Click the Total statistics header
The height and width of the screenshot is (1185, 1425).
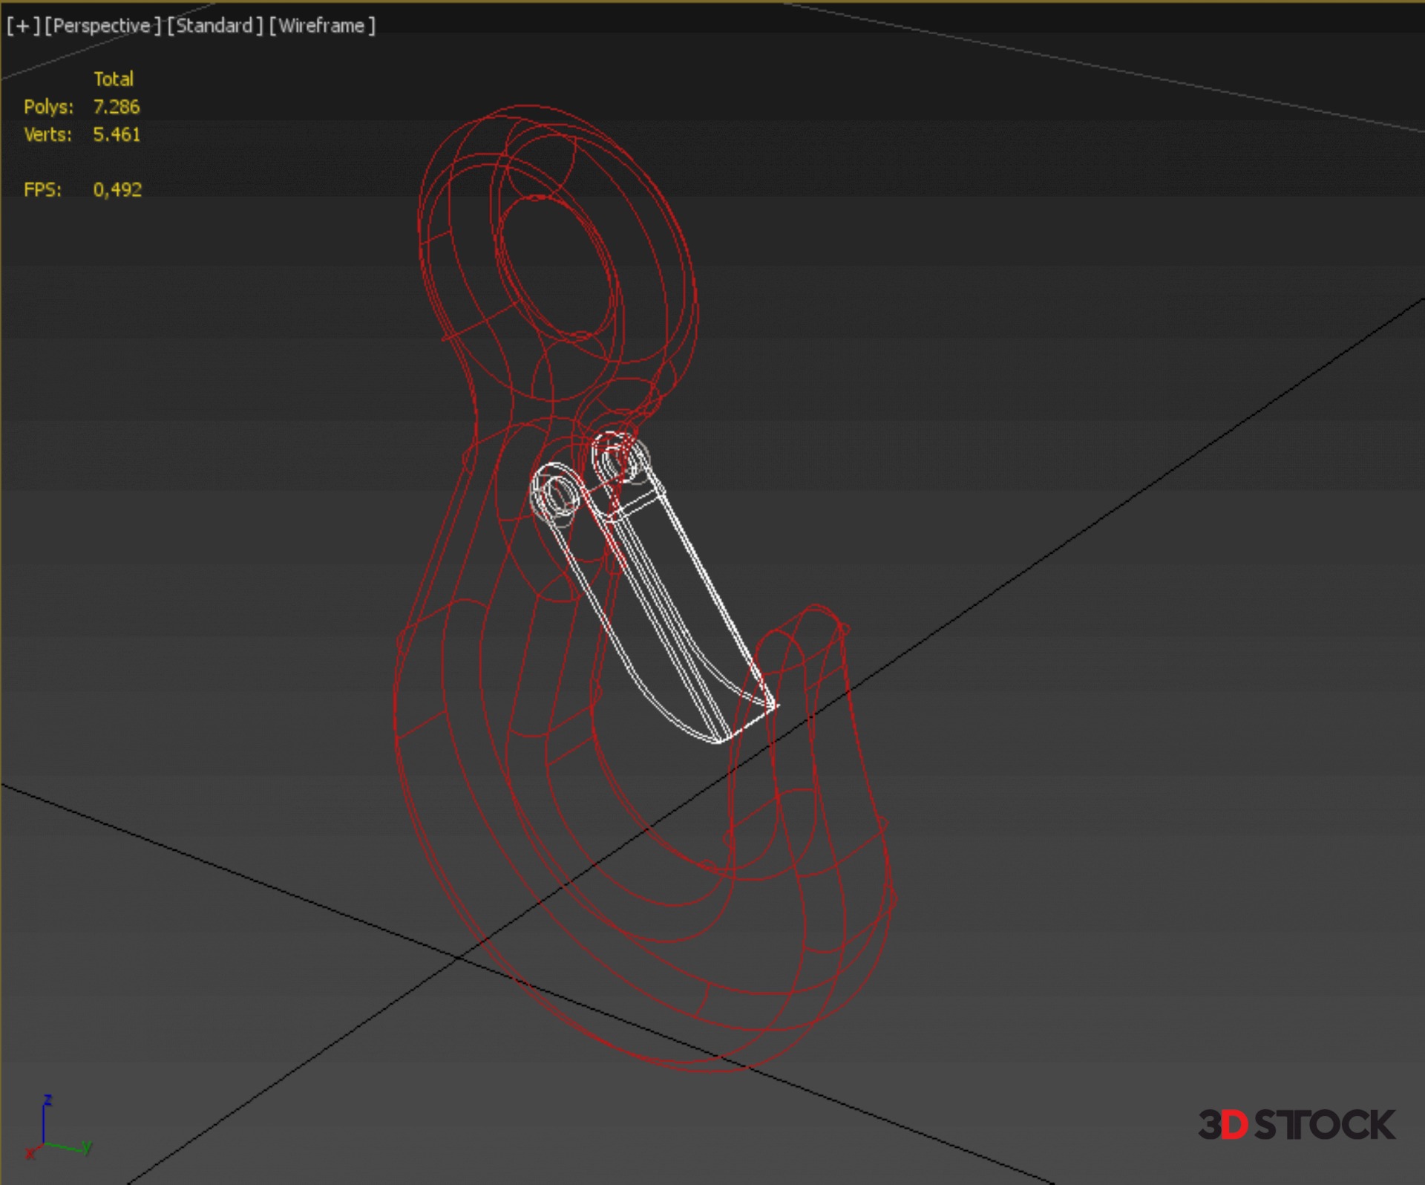pos(113,79)
